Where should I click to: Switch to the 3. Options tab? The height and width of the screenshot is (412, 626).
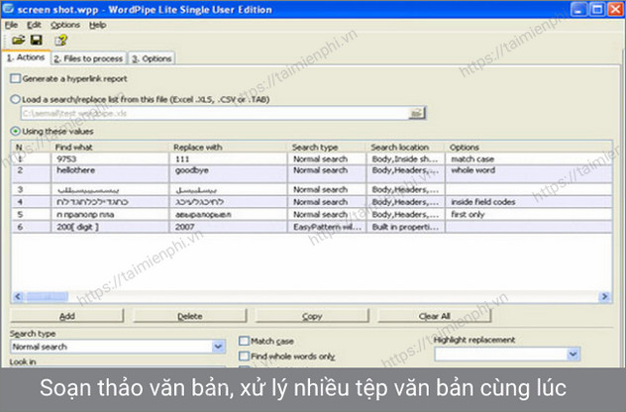(152, 58)
